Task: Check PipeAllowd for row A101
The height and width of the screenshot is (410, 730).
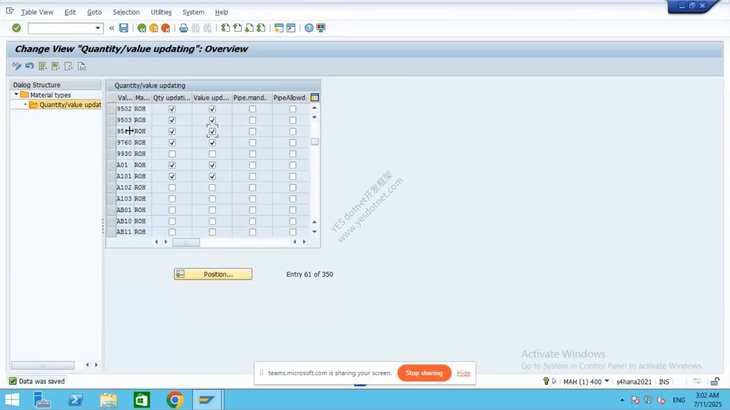Action: (x=292, y=177)
